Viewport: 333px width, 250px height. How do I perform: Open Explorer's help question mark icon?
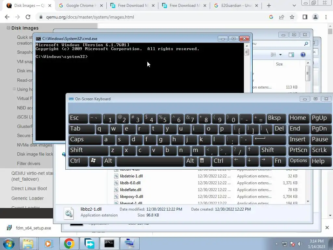pos(303,55)
